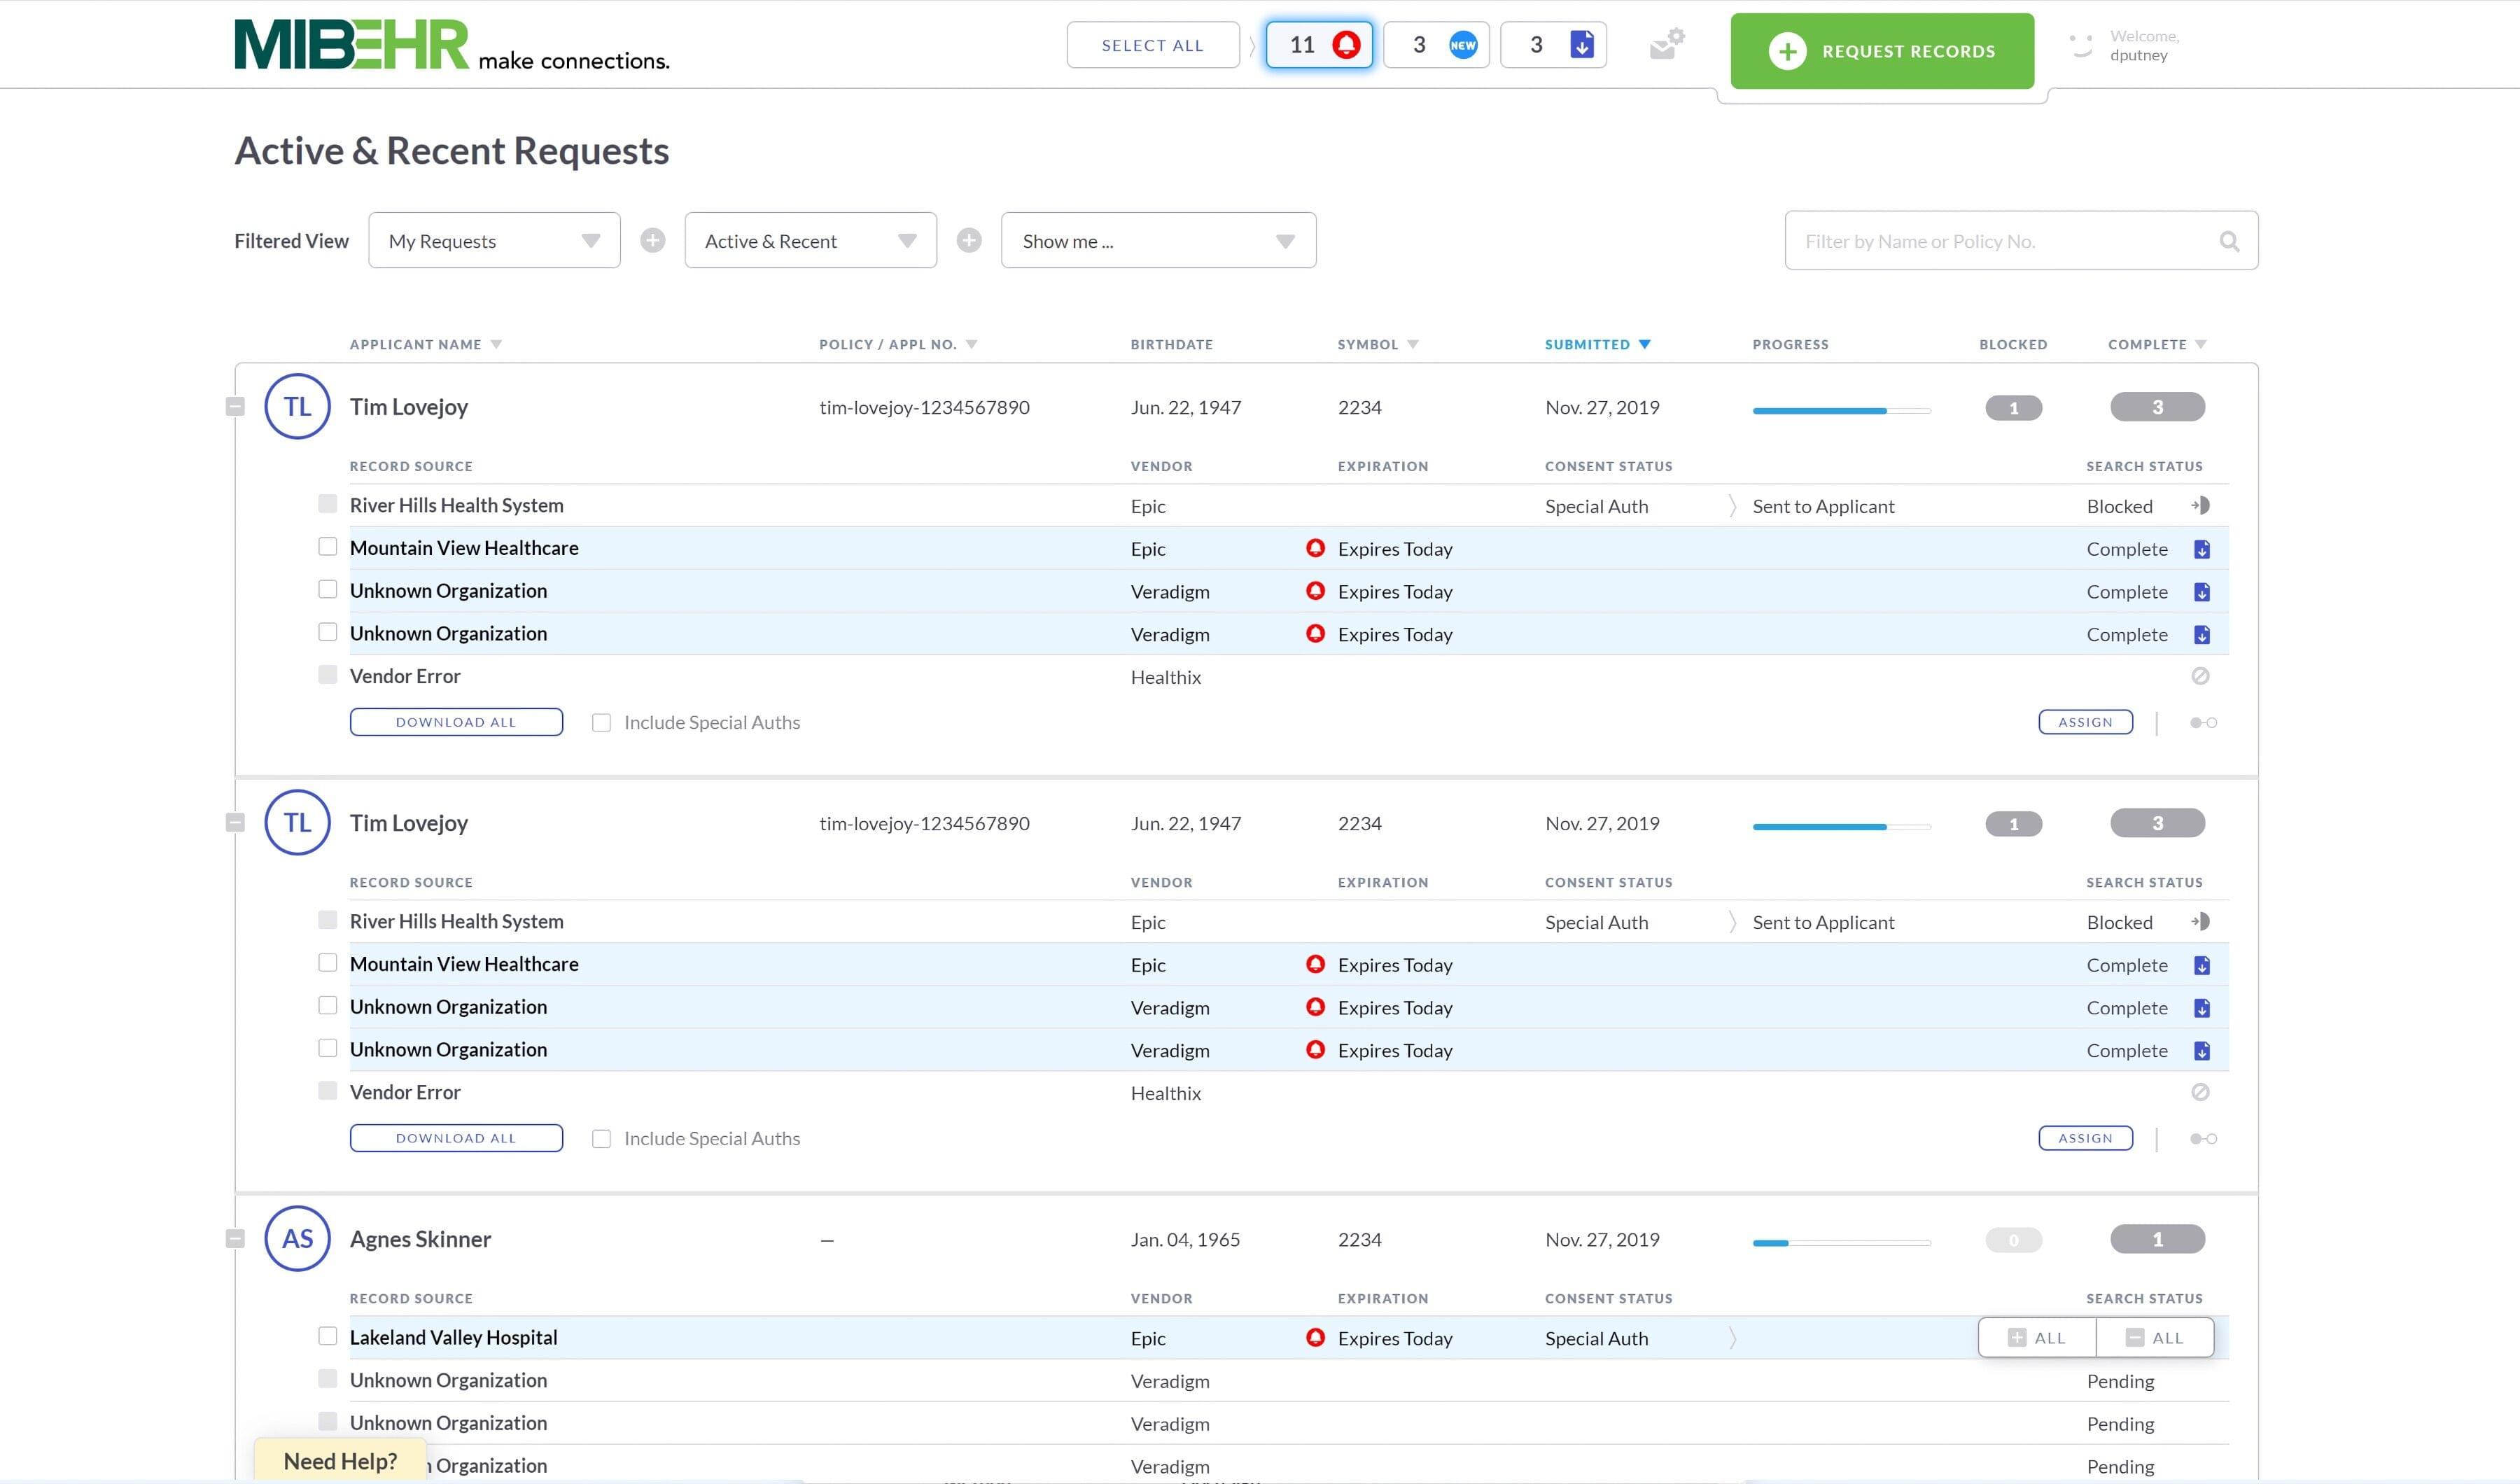
Task: Enable Include Special Auths in first request
Action: [601, 723]
